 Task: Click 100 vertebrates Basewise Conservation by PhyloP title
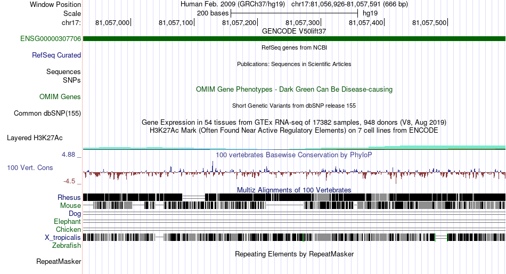click(x=294, y=155)
